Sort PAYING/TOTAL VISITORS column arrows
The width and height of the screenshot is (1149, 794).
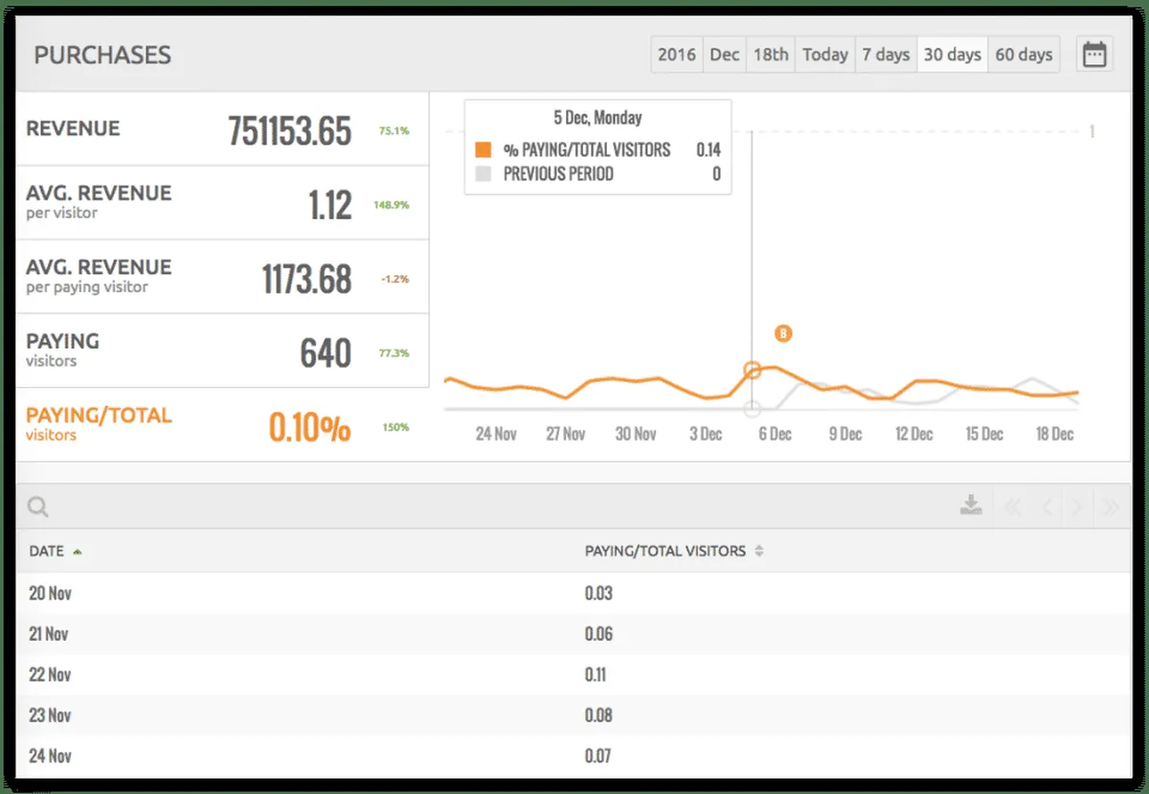759,552
